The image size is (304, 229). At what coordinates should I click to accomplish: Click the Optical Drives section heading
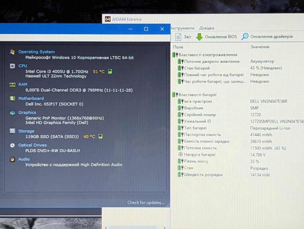click(32, 145)
